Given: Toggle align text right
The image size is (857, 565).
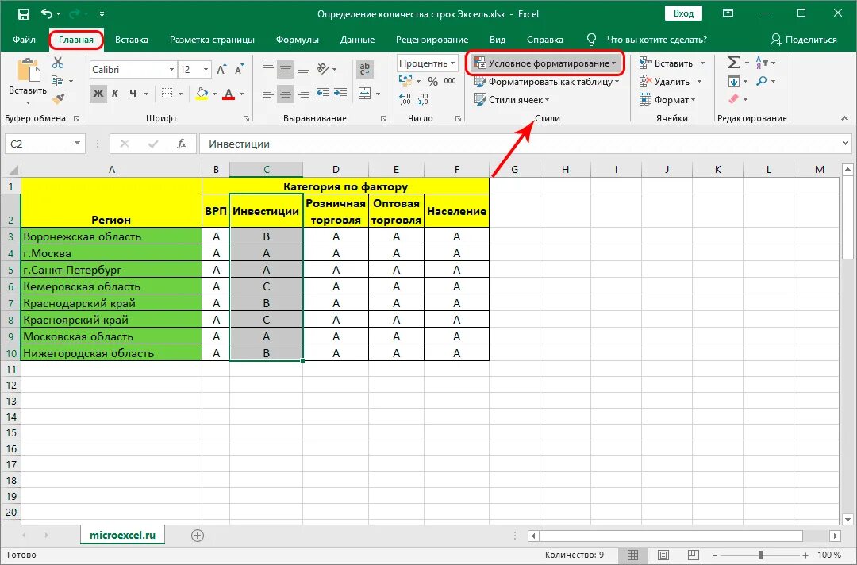Looking at the screenshot, I should (x=303, y=94).
